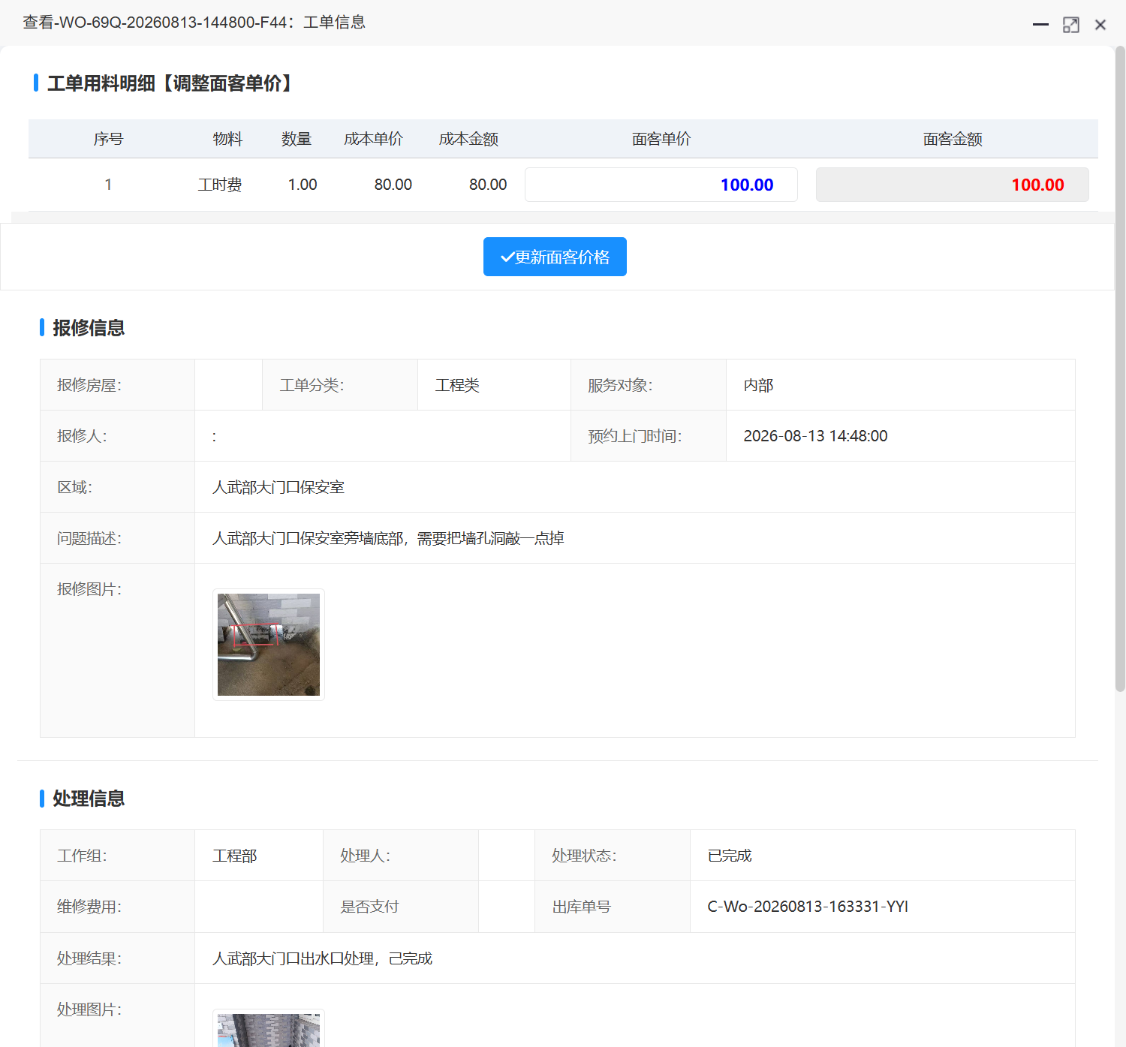Close the work order info dialog

click(x=1100, y=25)
